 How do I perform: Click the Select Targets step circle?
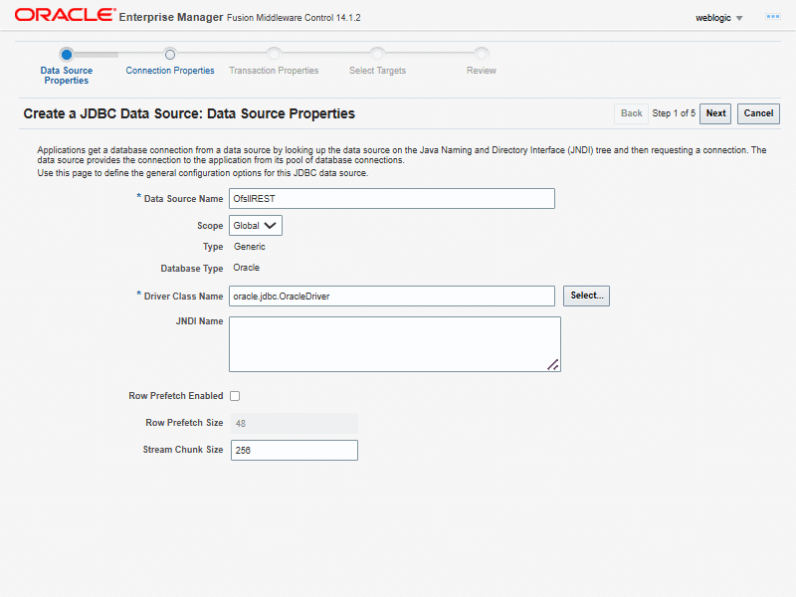point(377,55)
